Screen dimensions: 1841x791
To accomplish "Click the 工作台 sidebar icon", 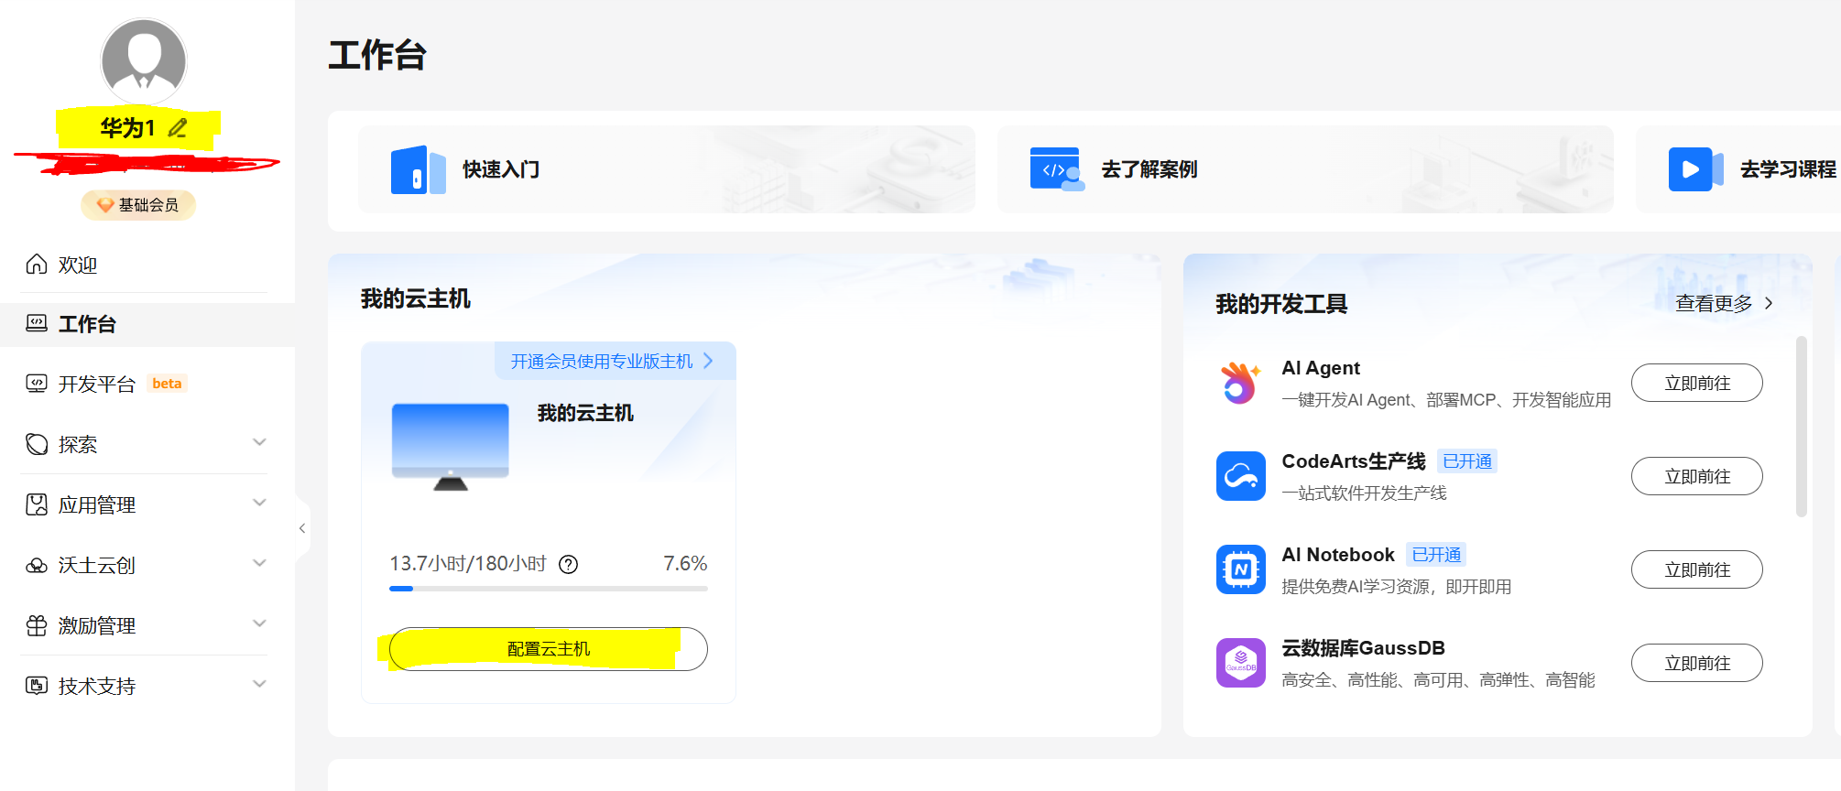I will [x=37, y=322].
